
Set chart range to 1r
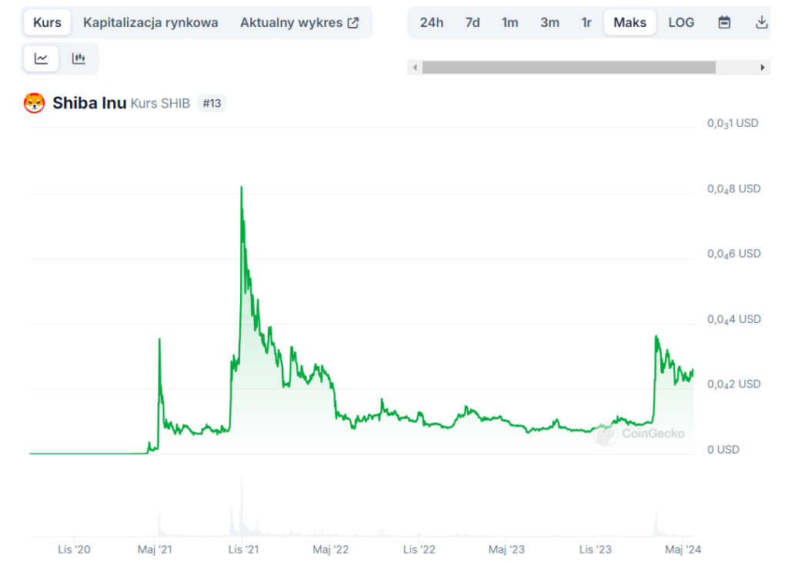tap(586, 22)
